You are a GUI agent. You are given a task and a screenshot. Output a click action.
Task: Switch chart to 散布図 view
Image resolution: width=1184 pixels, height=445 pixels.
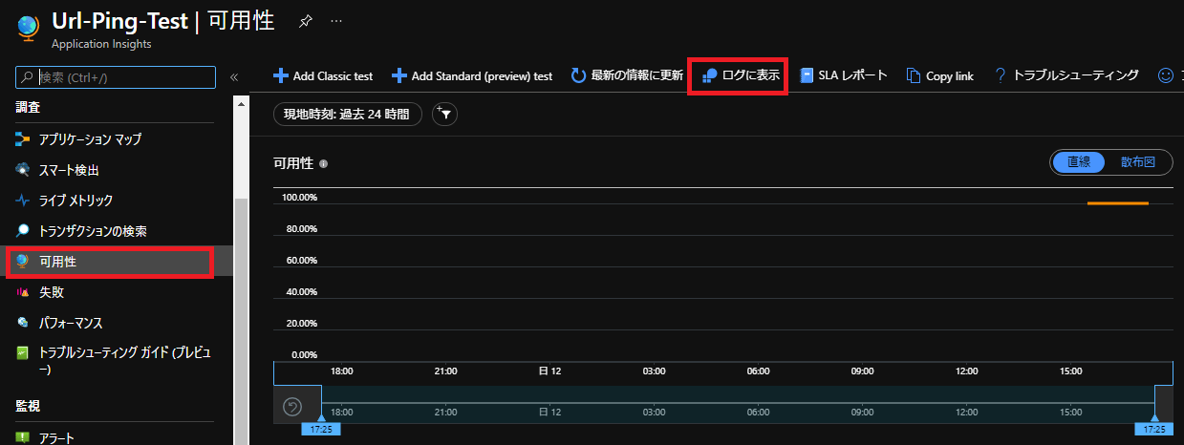point(1137,162)
